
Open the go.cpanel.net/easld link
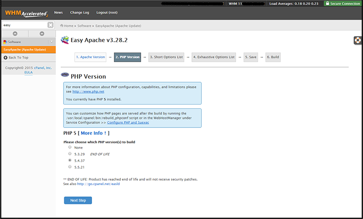(x=98, y=184)
